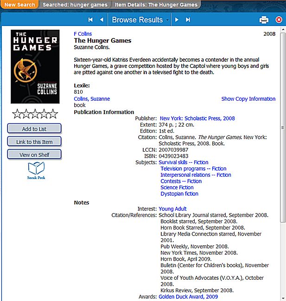286x301 pixels.
Task: Jump to last result arrow
Action: point(188,19)
